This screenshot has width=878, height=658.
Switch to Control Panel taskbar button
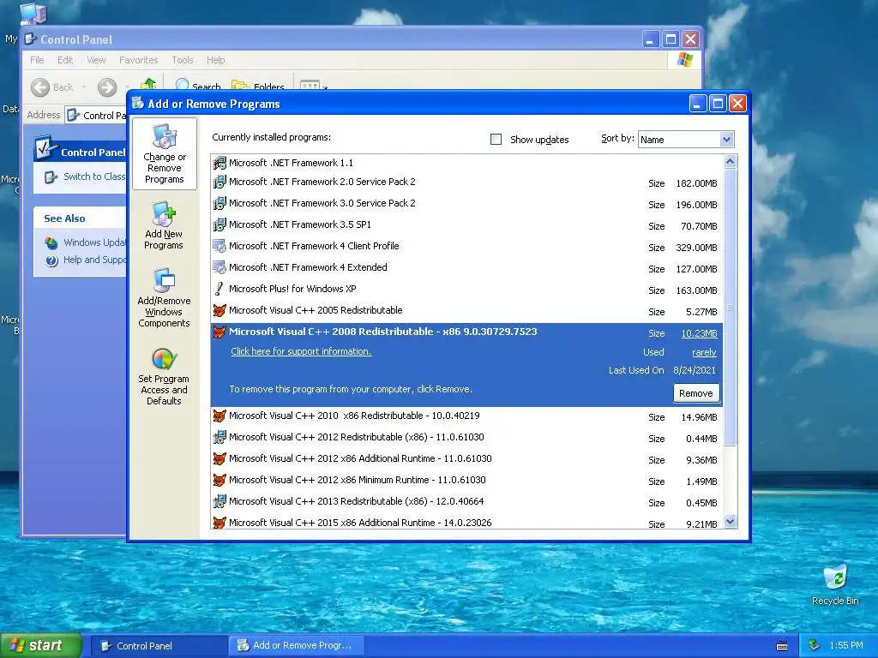pos(158,646)
